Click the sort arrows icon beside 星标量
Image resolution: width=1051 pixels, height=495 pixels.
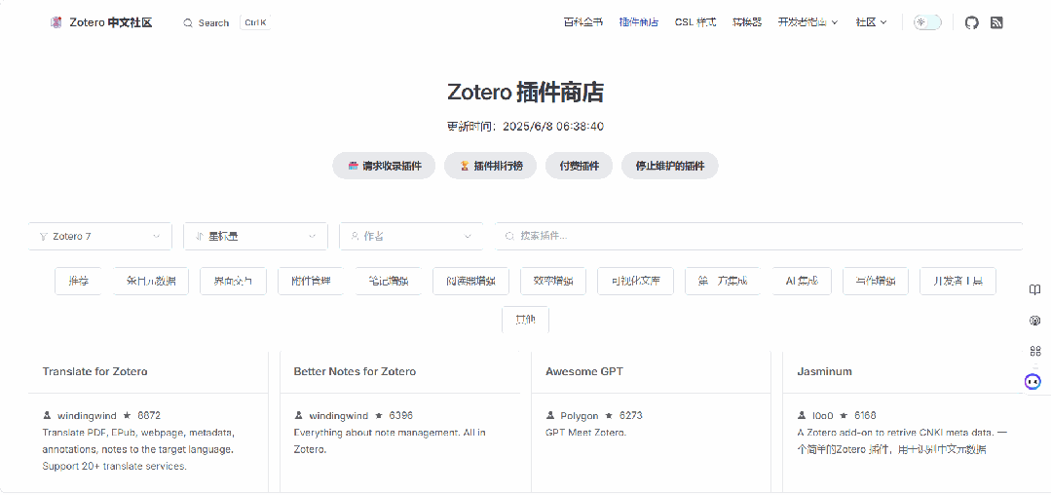(199, 236)
